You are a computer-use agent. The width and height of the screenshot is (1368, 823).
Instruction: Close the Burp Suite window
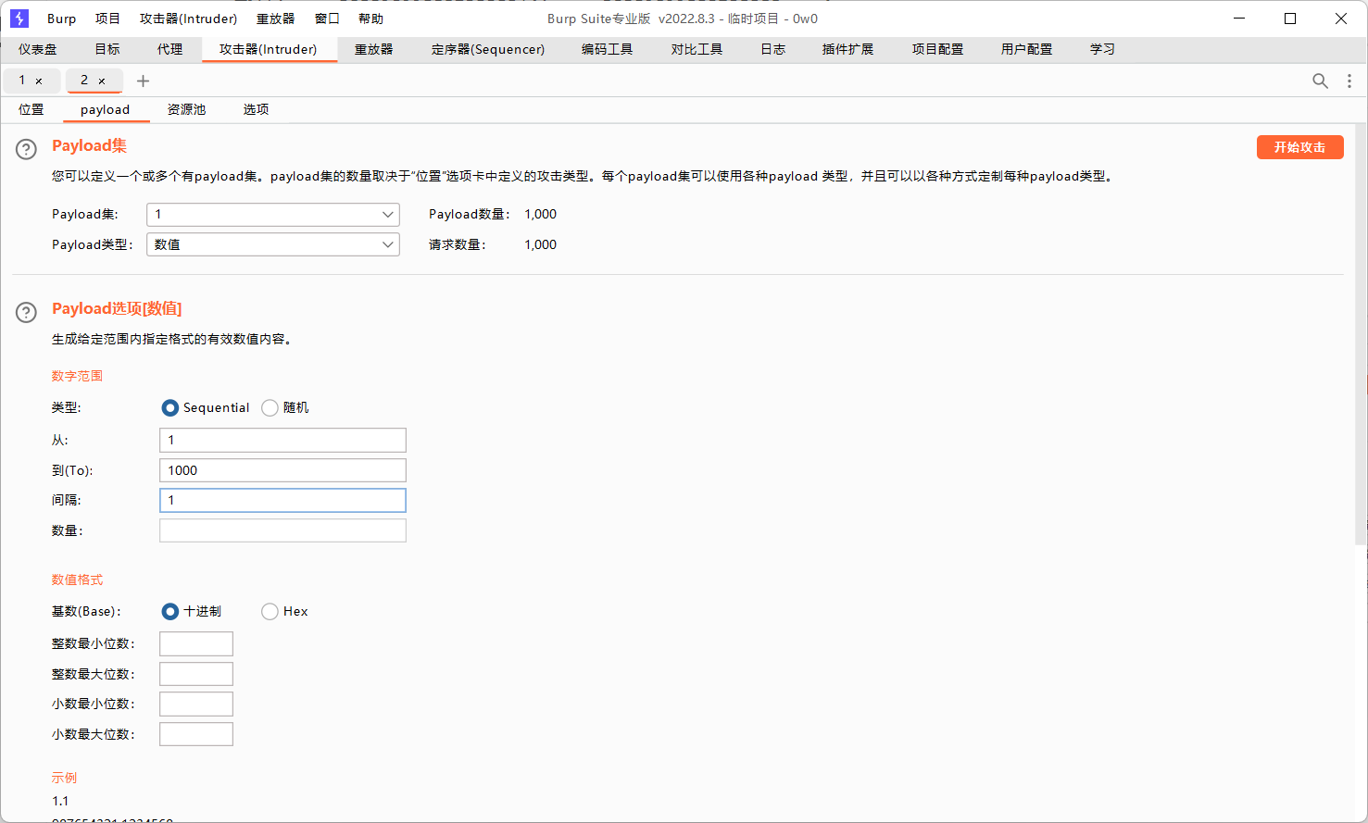tap(1340, 19)
